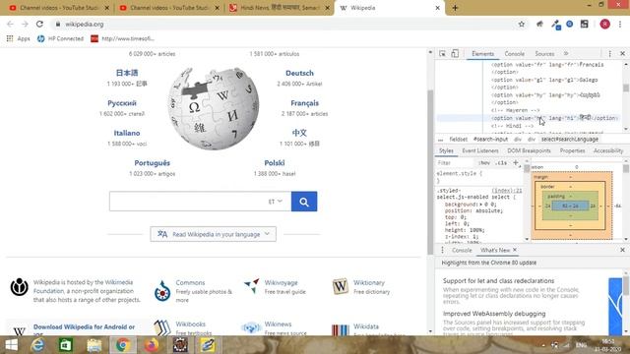Screen dimensions: 630x354
Task: Toggle the .cls class editor button
Action: pos(501,163)
